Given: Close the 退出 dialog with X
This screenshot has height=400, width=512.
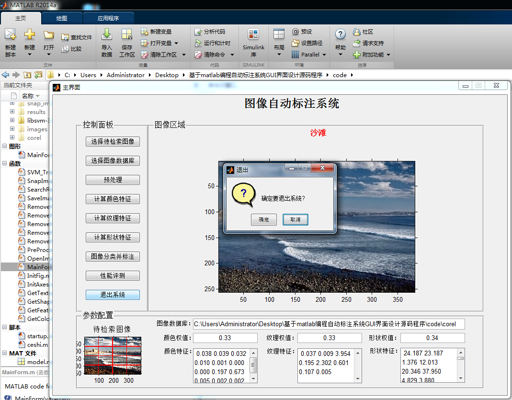Looking at the screenshot, I should coord(323,168).
